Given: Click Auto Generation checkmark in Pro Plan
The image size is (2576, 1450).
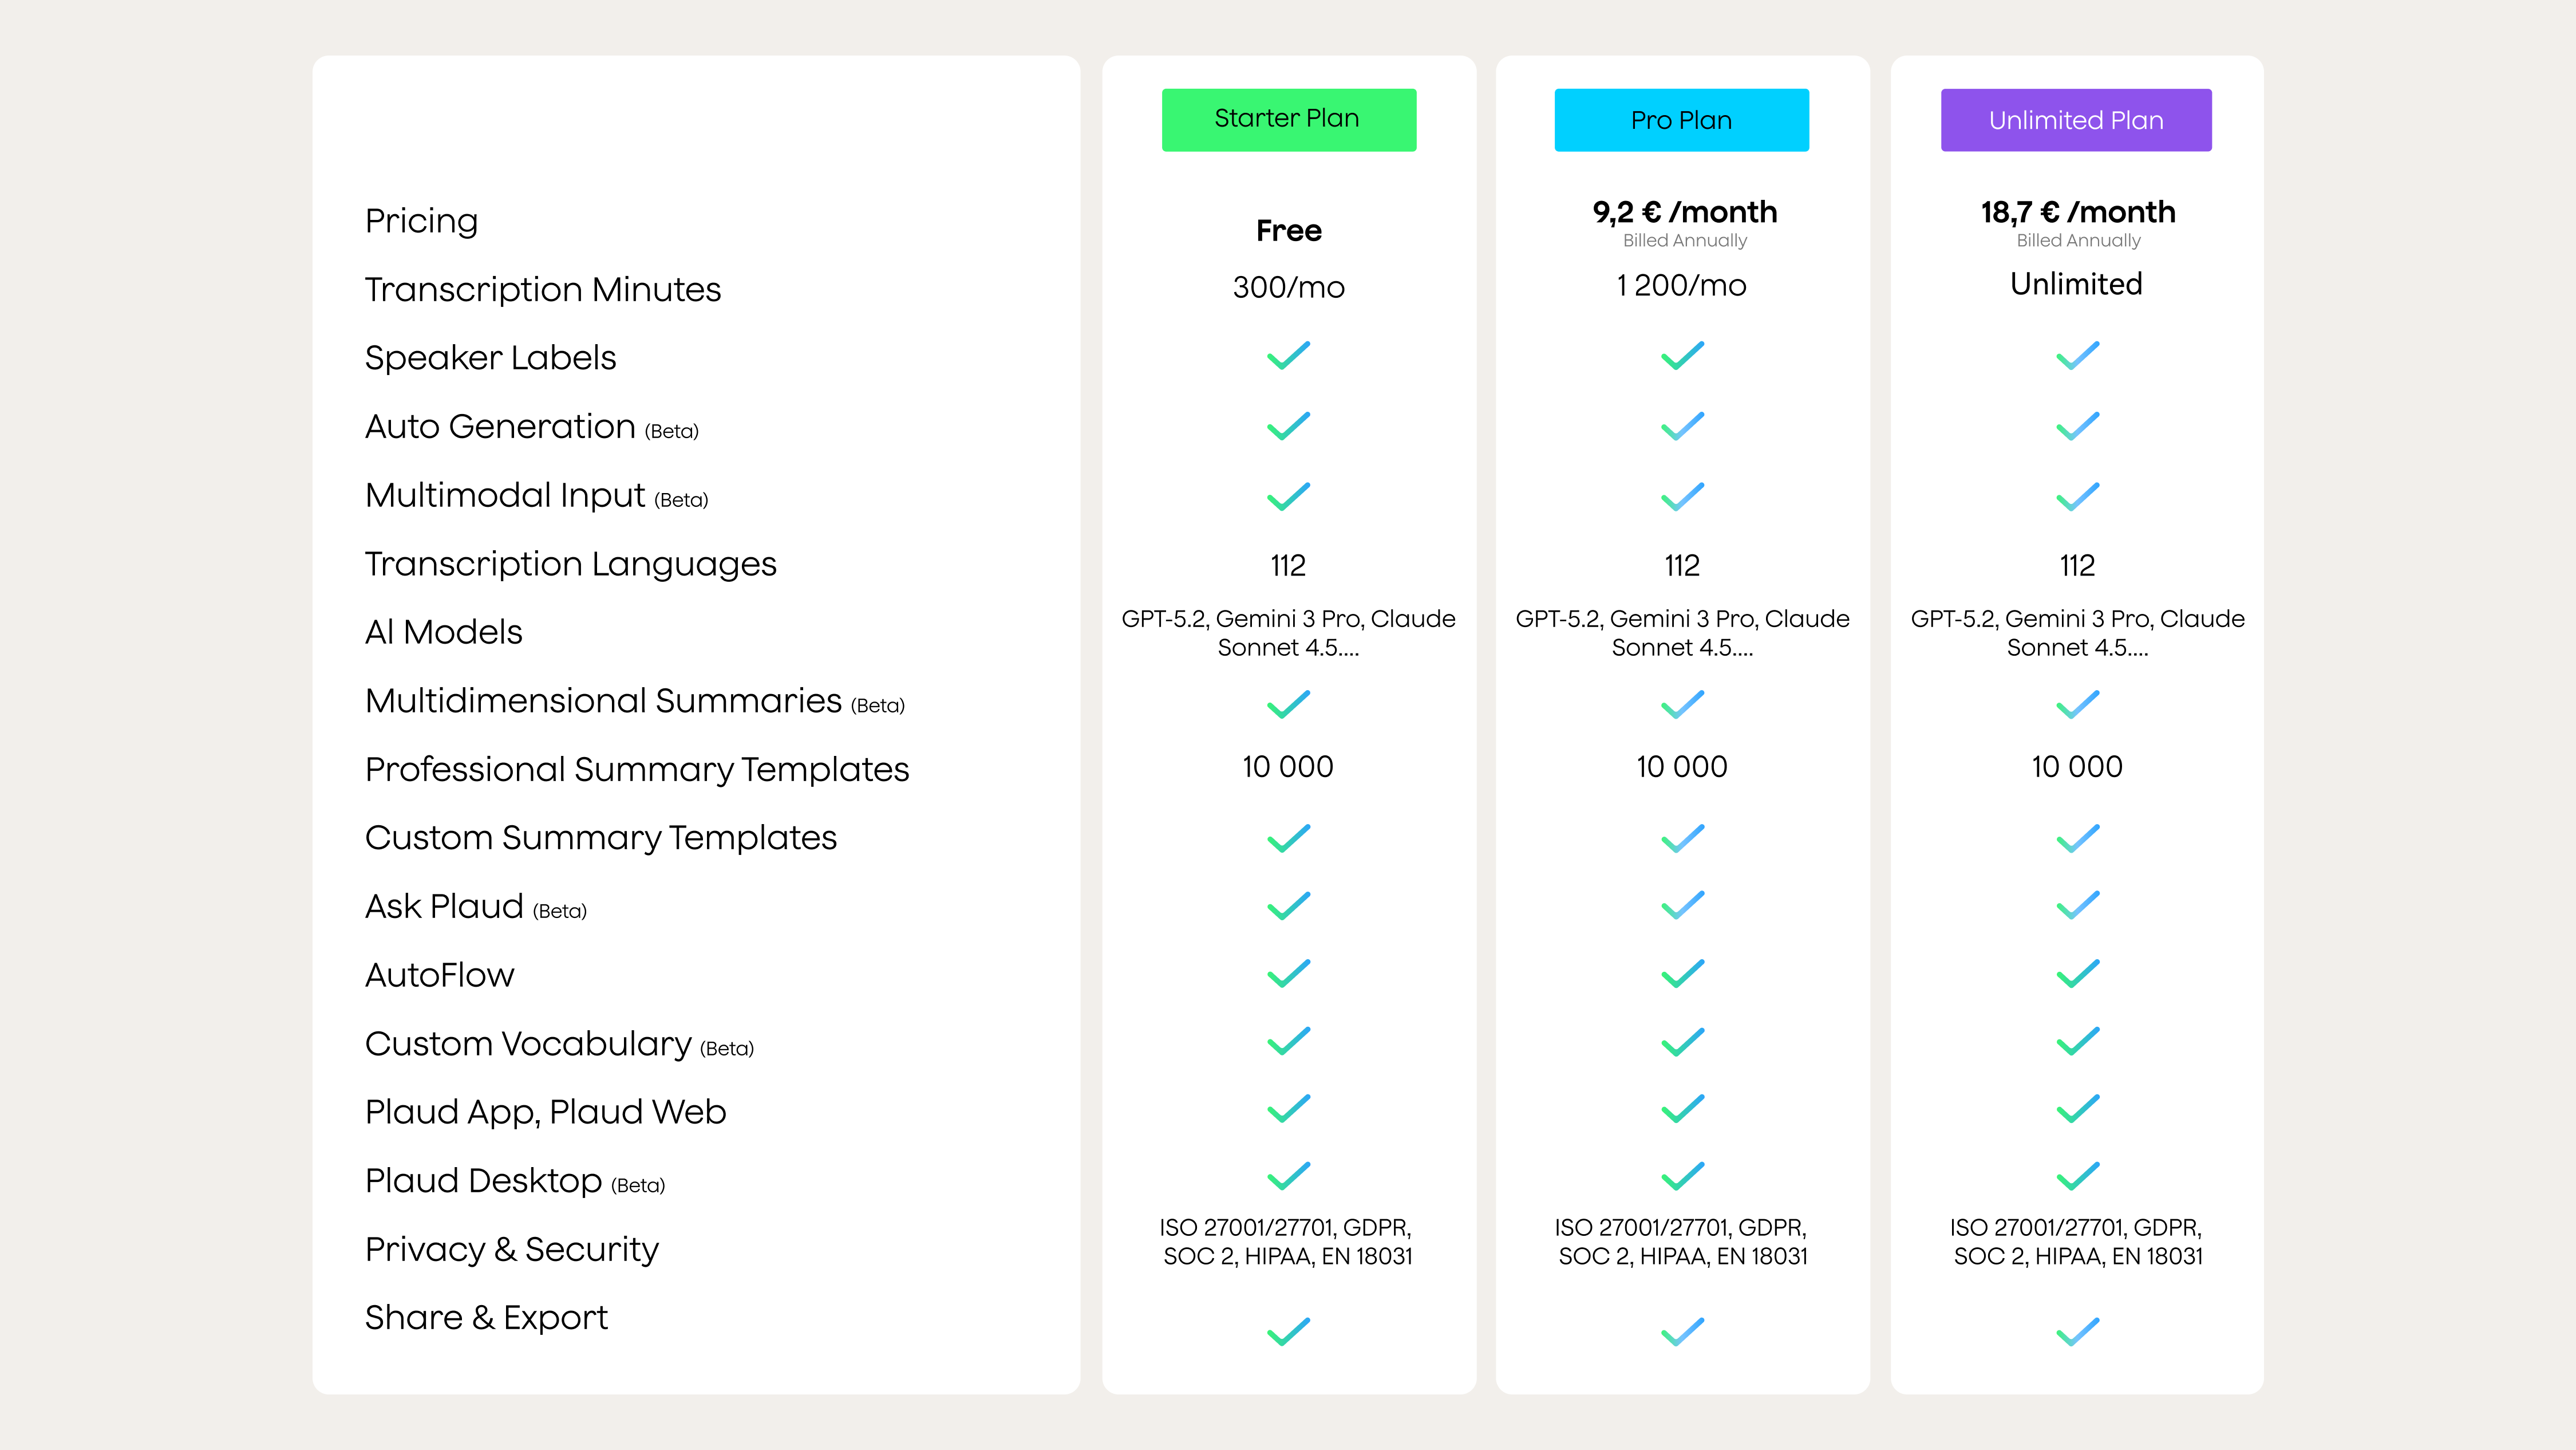Looking at the screenshot, I should point(1682,426).
